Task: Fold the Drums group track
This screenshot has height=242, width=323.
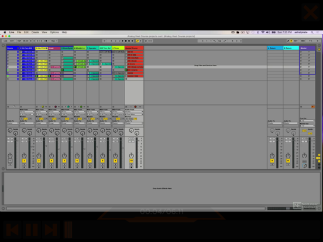Action: tap(18, 48)
